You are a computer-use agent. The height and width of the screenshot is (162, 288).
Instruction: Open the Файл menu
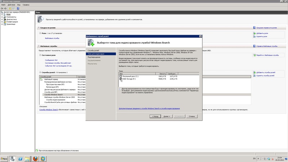coord(3,5)
